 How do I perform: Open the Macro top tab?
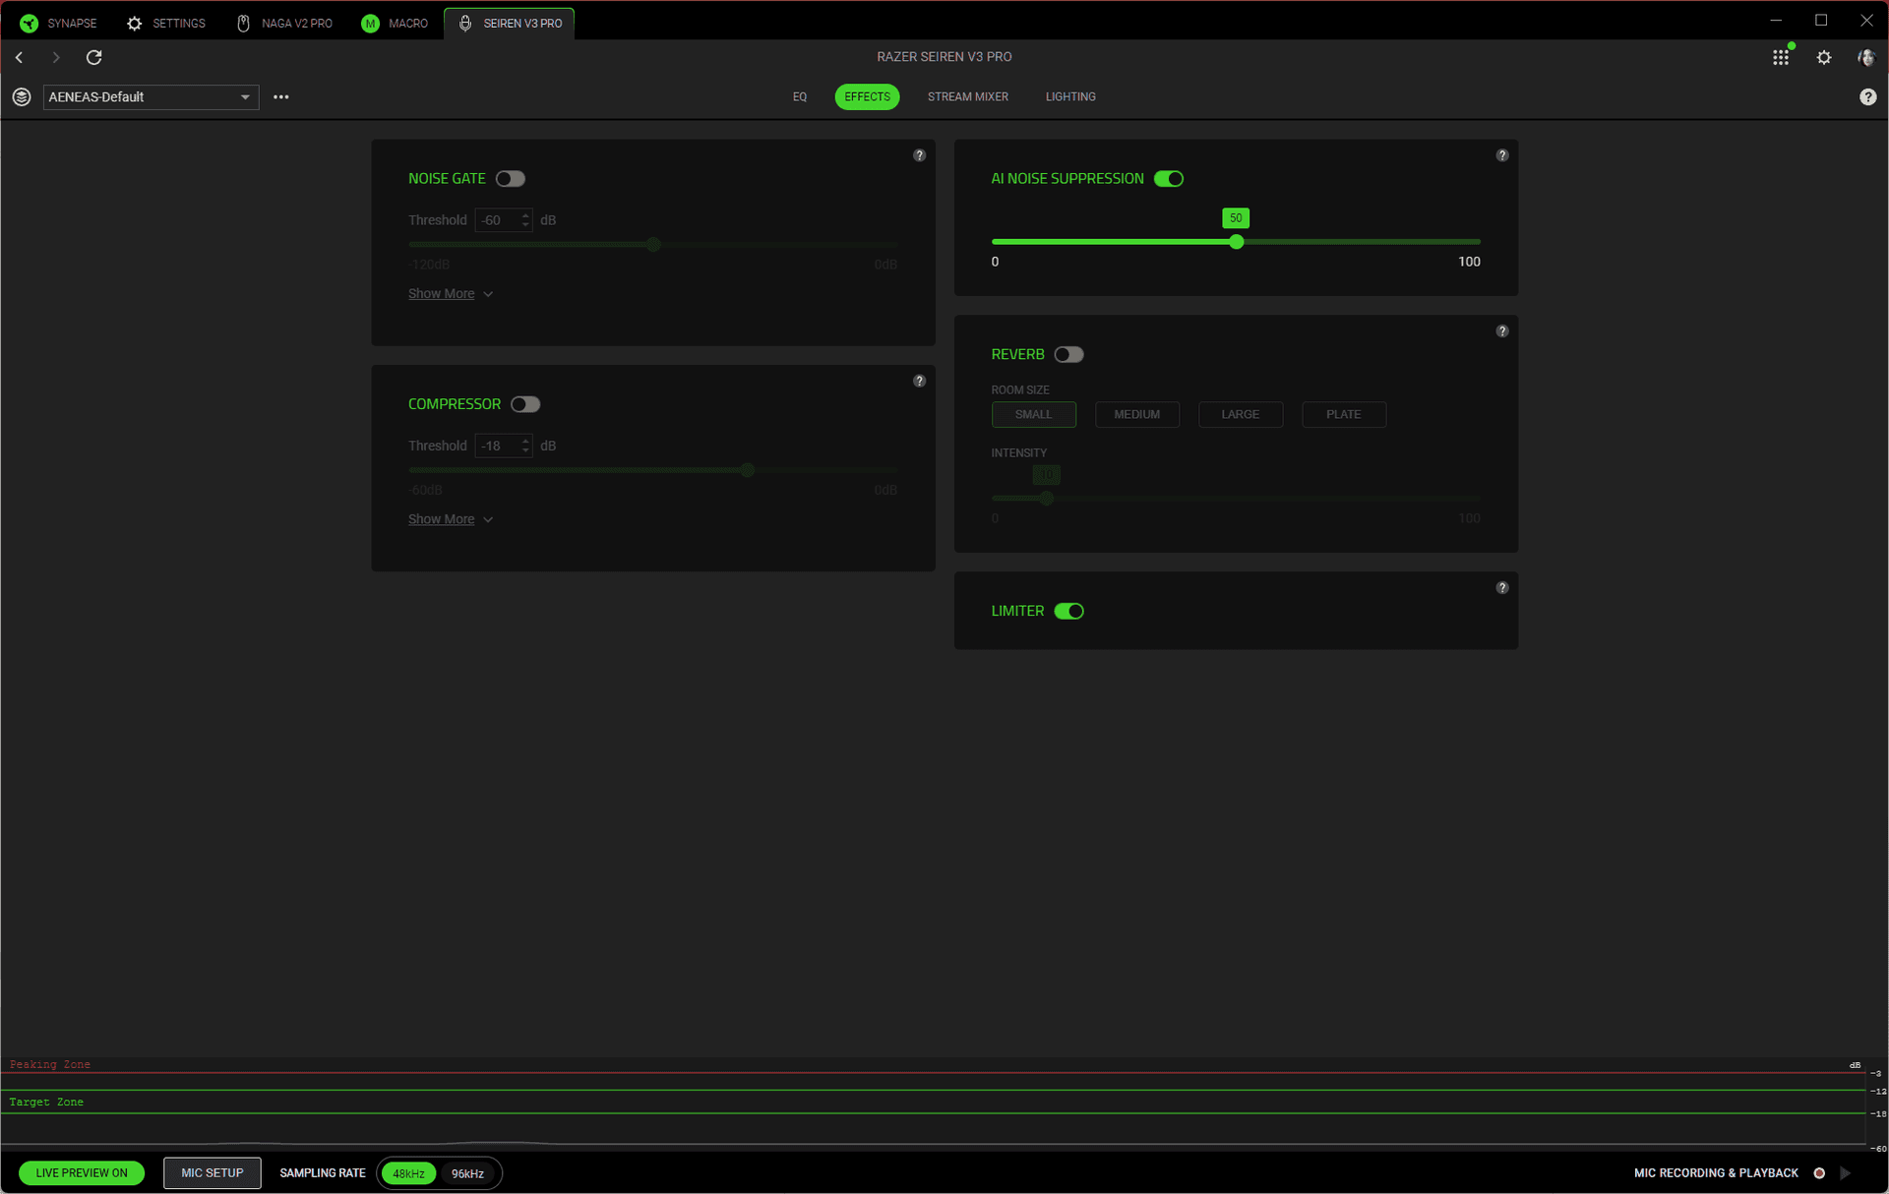395,23
